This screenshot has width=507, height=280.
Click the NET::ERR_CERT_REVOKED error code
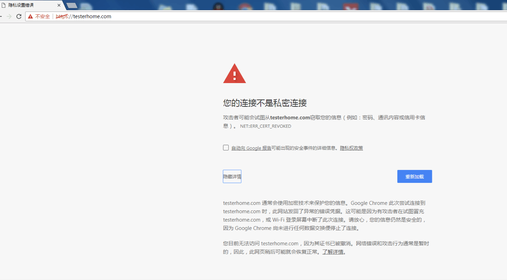pyautogui.click(x=266, y=126)
